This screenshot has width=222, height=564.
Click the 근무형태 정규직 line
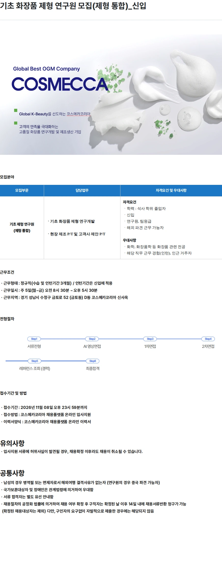click(57, 283)
